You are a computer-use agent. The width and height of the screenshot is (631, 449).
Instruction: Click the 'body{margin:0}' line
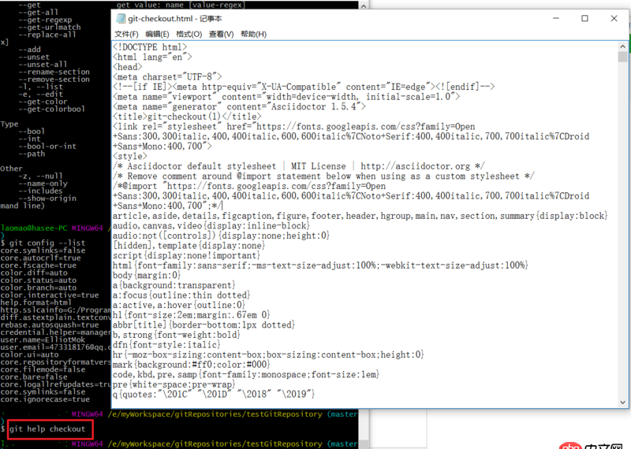click(x=147, y=276)
